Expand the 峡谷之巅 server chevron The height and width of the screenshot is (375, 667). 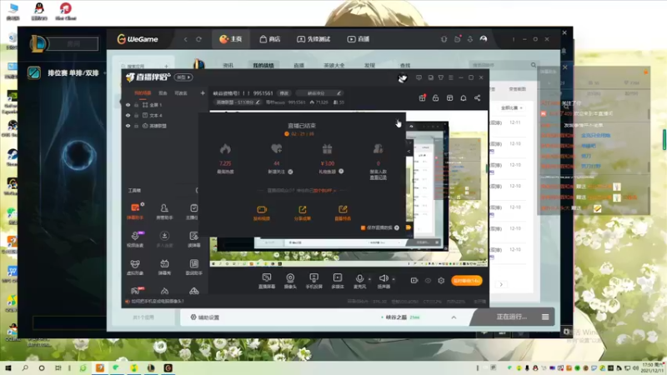click(x=454, y=317)
